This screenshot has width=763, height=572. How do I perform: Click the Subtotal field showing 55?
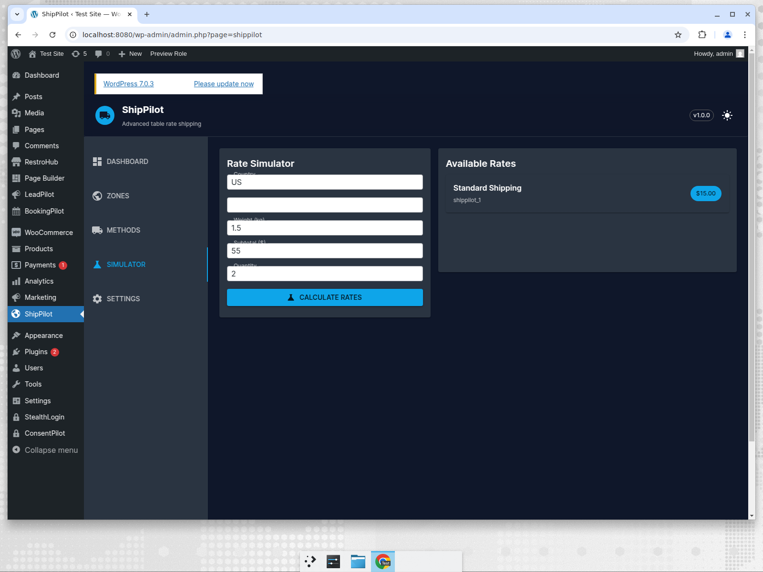tap(325, 251)
